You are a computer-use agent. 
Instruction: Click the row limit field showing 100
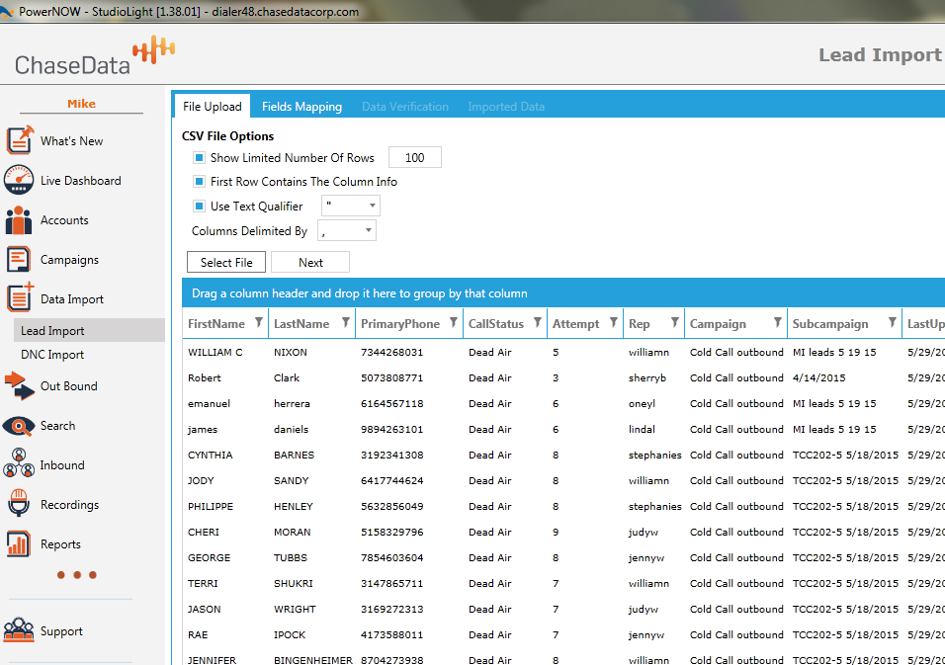[414, 158]
